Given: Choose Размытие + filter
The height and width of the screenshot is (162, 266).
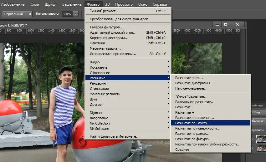Looking at the screenshot, I should tap(211, 112).
